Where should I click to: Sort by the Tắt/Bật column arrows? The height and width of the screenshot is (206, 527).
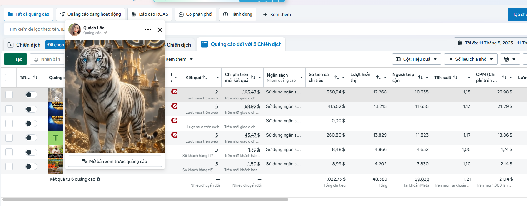[35, 77]
